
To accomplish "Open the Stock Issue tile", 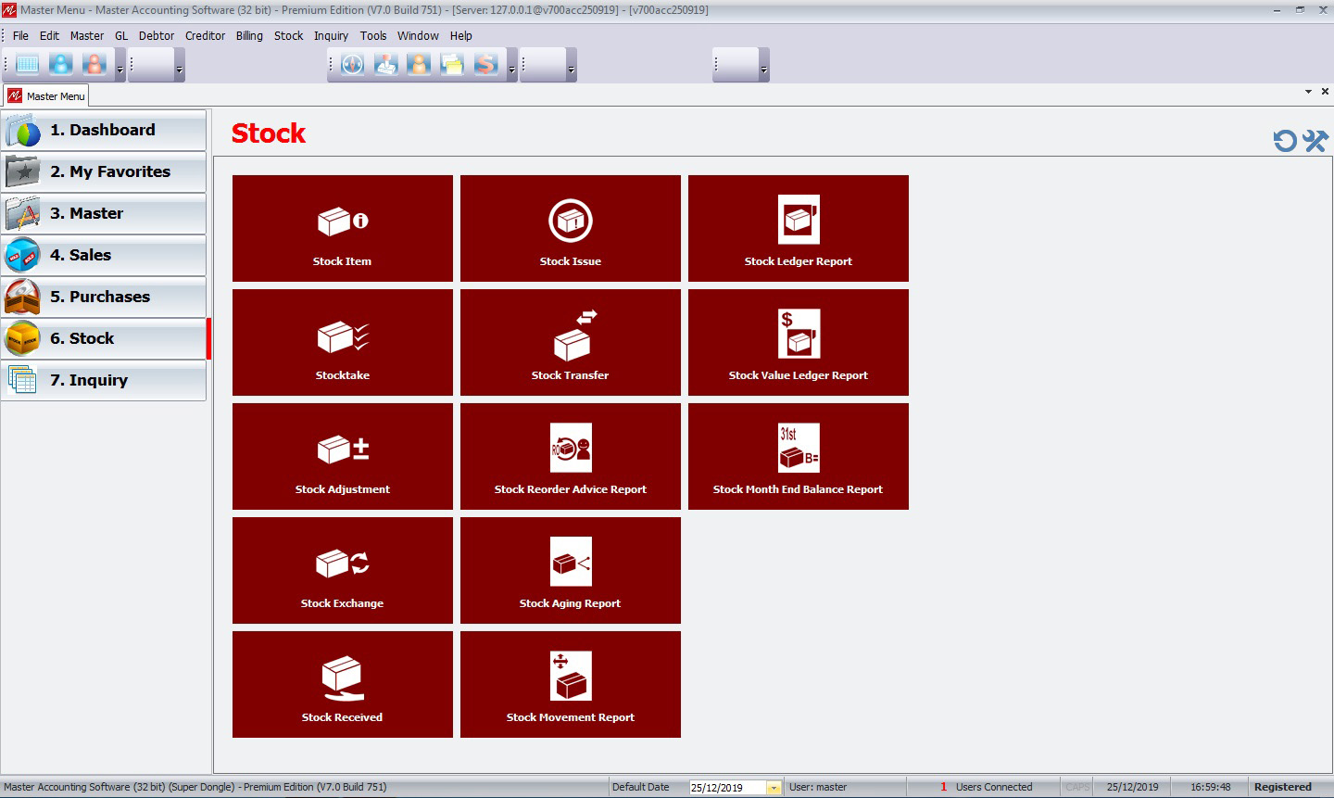I will tap(571, 228).
